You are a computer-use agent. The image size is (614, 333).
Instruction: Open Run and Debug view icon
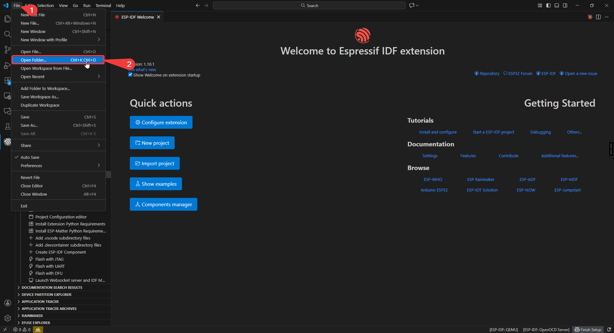coord(7,65)
